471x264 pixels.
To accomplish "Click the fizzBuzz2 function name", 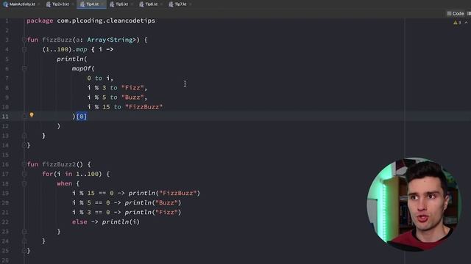I will tap(59, 164).
